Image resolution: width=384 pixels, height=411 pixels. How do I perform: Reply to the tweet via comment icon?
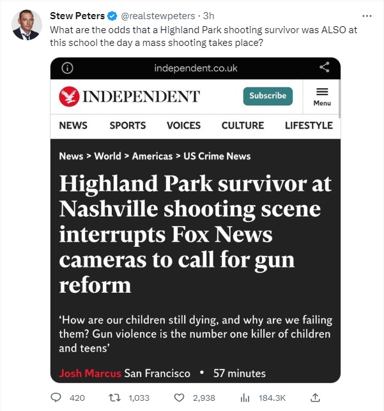click(56, 398)
